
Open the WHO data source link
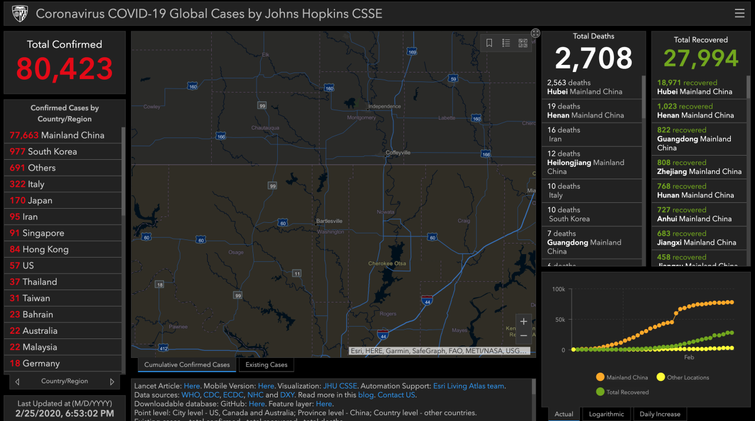click(x=191, y=395)
